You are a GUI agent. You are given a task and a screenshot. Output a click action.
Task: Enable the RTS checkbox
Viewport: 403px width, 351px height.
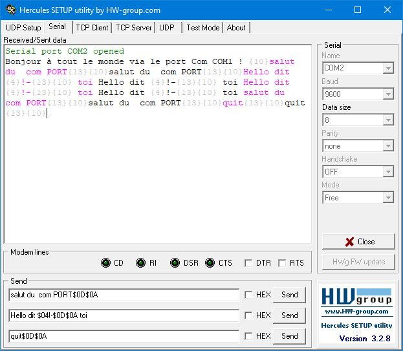[282, 263]
